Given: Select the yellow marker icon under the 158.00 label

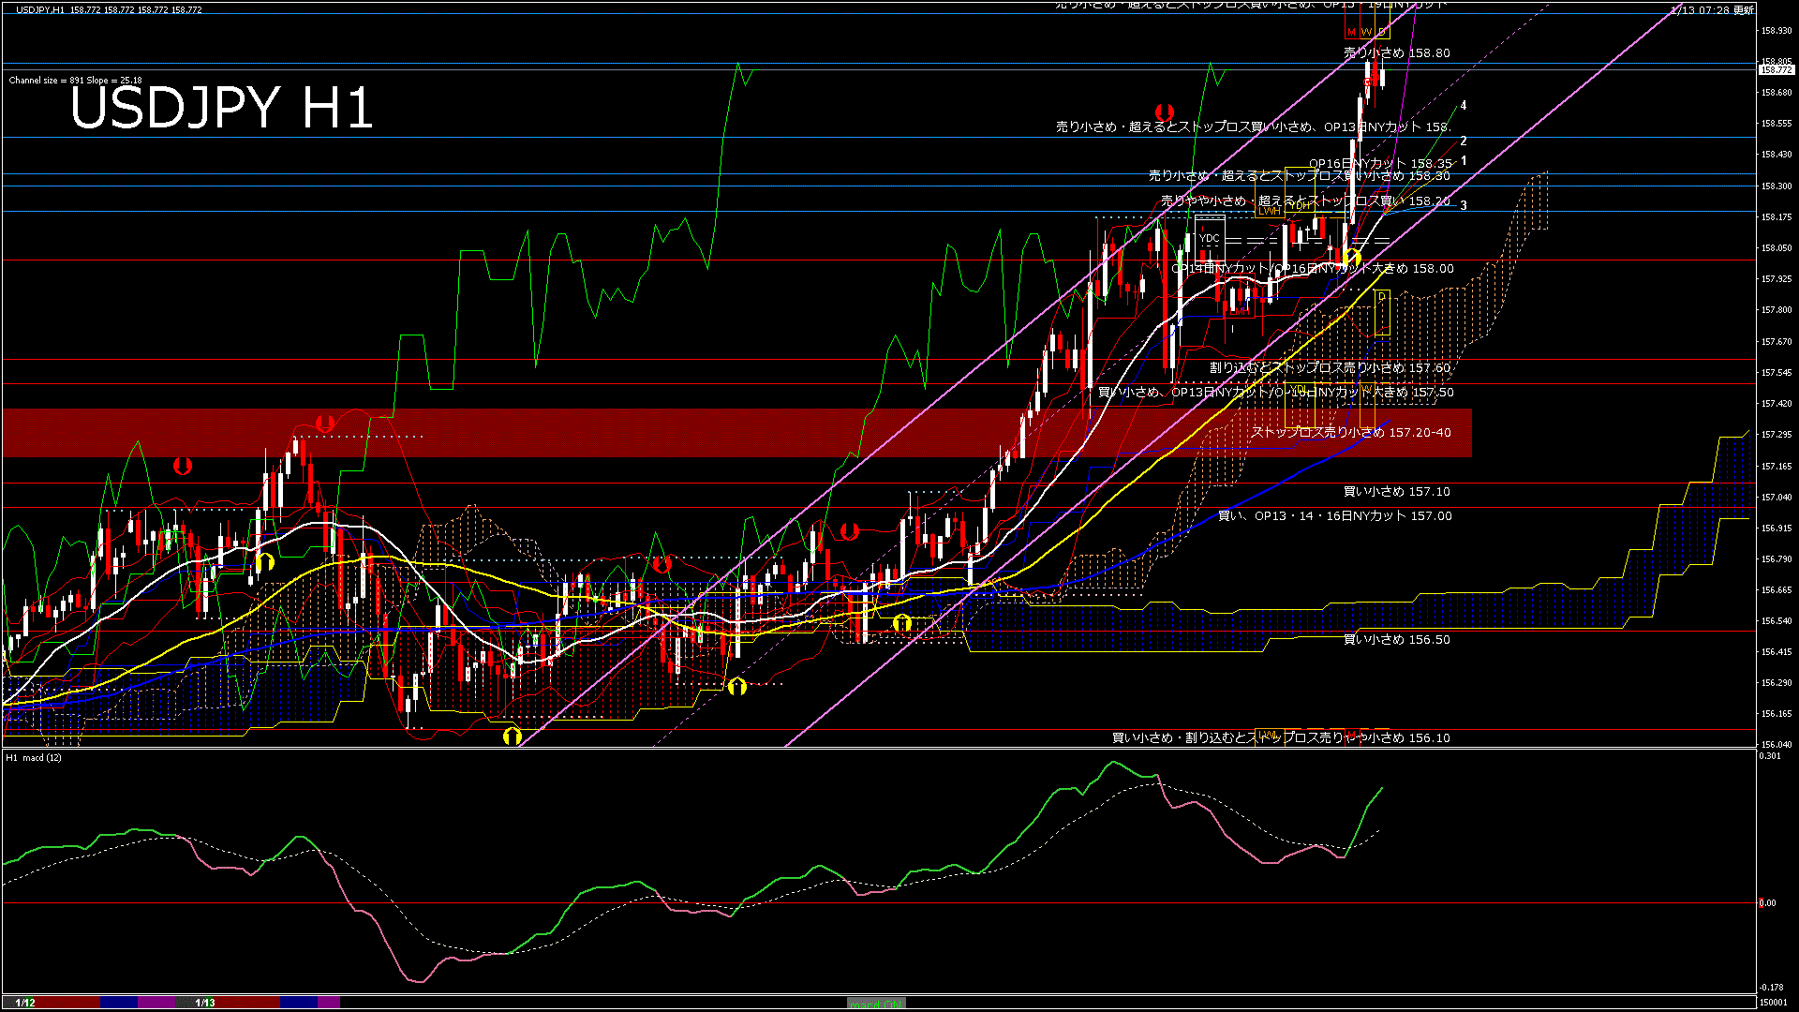Looking at the screenshot, I should click(1352, 258).
